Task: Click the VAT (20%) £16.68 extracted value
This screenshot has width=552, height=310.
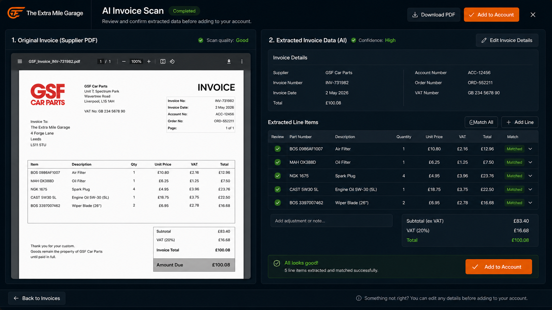Action: coord(521,231)
